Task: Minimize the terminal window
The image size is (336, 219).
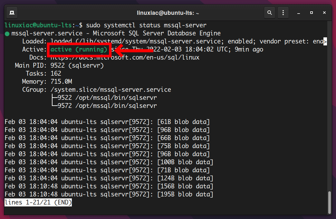Action: (298, 12)
